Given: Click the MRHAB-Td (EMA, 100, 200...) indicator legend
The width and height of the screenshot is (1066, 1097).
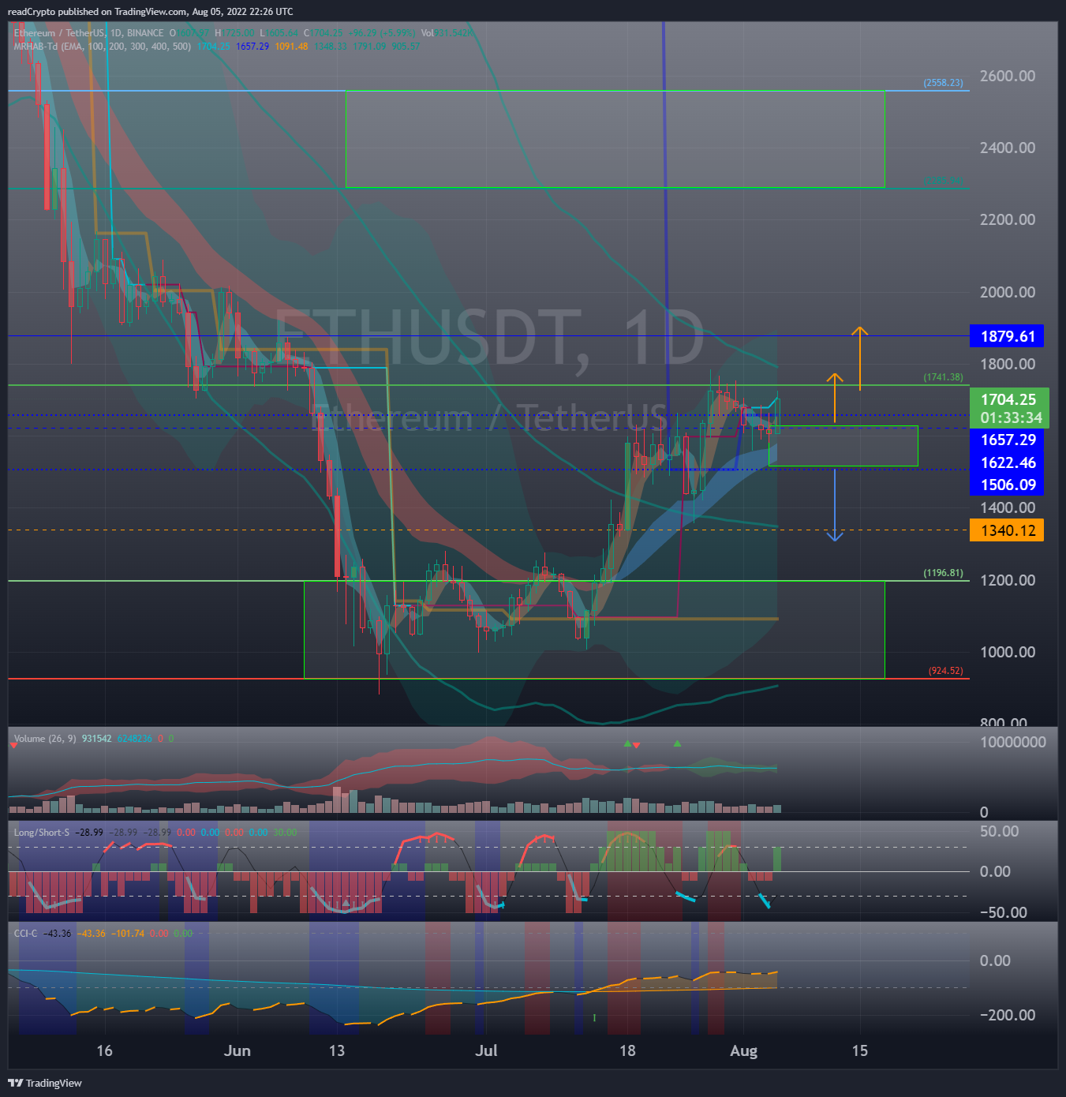Looking at the screenshot, I should [102, 47].
